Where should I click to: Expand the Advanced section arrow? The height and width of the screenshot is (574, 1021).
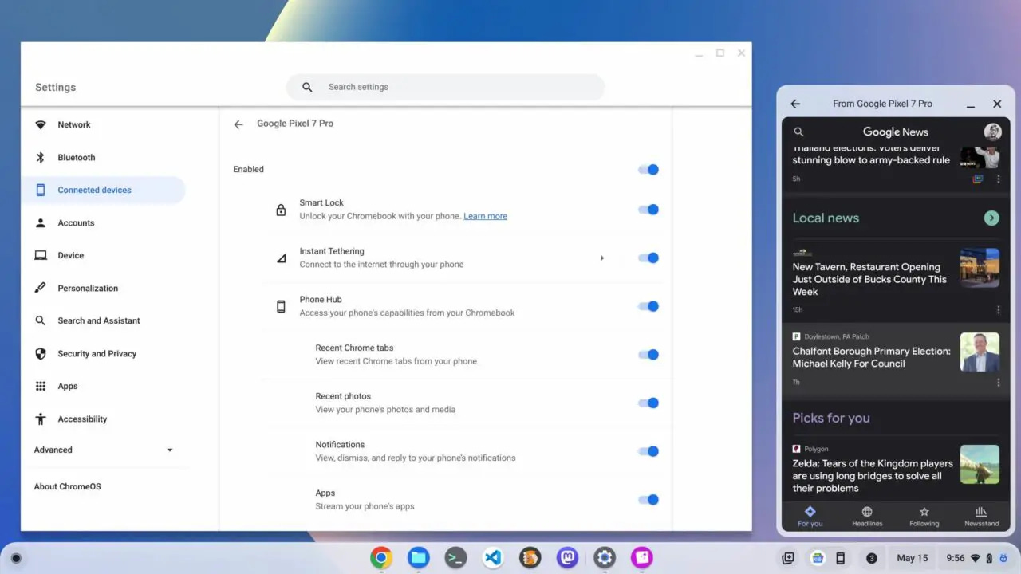coord(169,450)
